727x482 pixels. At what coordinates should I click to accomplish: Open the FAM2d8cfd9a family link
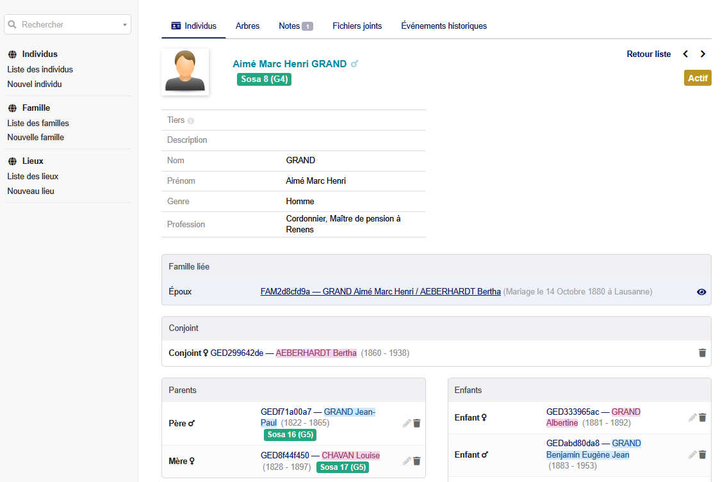(380, 292)
